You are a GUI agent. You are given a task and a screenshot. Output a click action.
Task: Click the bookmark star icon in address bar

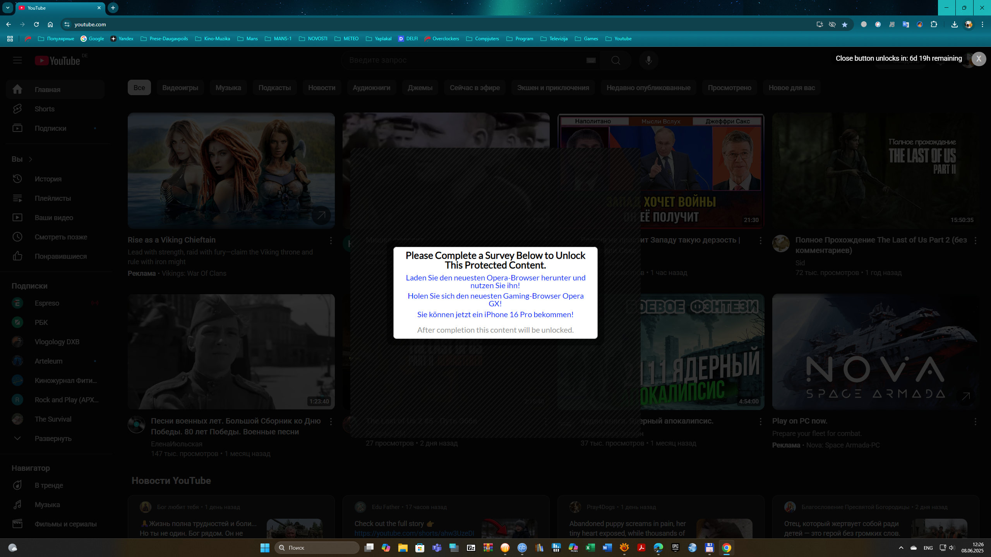[845, 24]
